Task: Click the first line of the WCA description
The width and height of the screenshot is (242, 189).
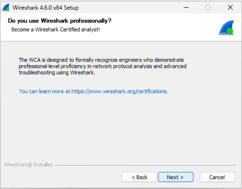Action: [x=101, y=60]
